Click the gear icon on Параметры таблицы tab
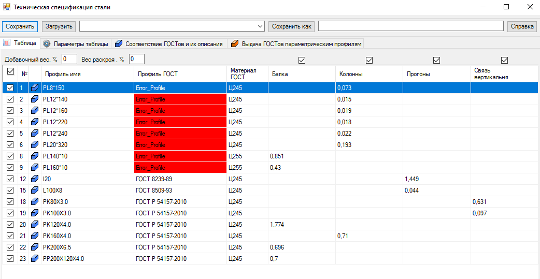 coord(47,44)
